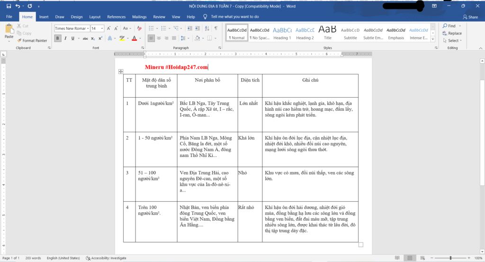Open the Select dropdown
485x262 pixels.
(x=452, y=41)
